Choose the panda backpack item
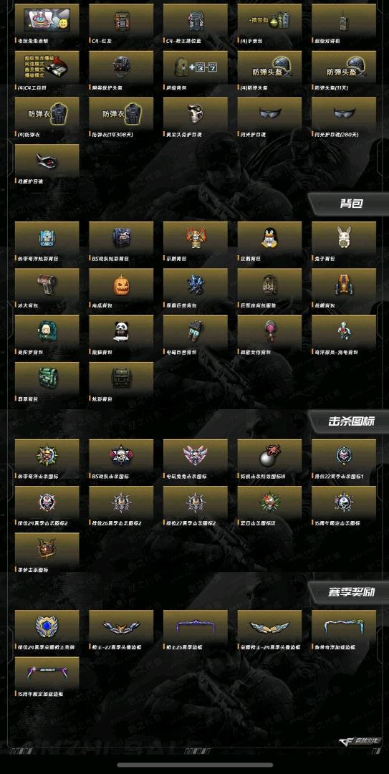This screenshot has height=774, width=389. [x=121, y=333]
